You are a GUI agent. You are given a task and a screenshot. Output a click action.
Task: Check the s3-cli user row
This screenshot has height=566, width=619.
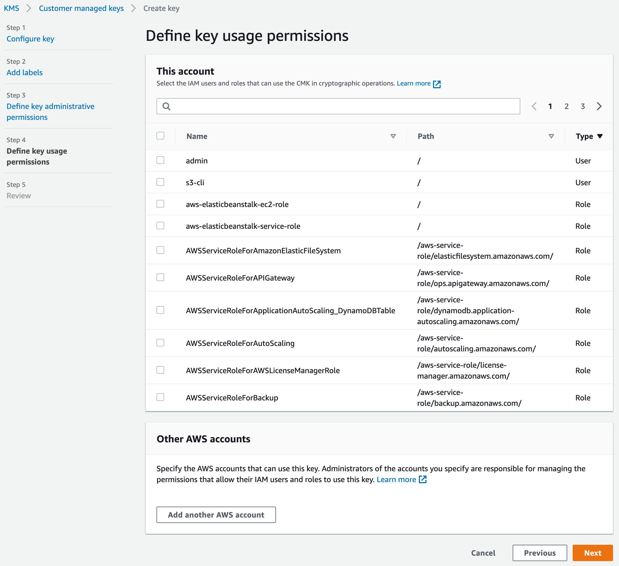(160, 182)
